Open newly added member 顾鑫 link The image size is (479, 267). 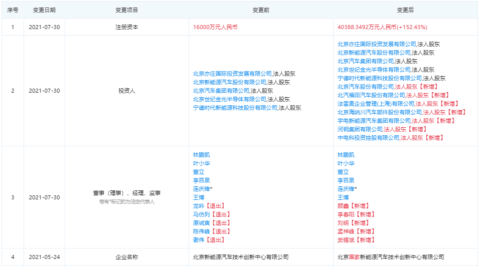point(343,206)
